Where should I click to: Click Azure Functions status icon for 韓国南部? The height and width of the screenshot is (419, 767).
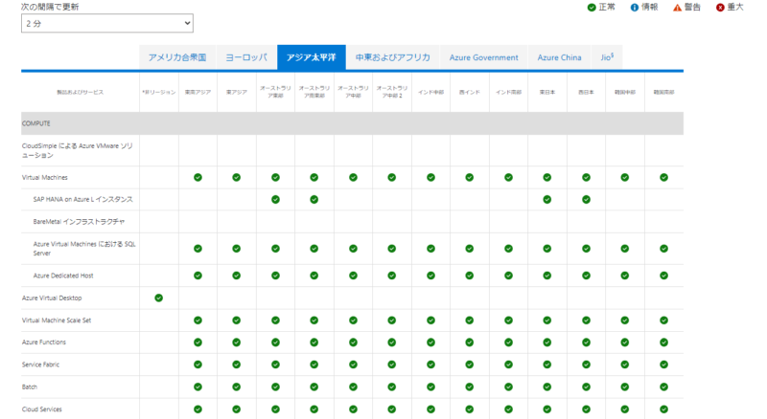click(663, 342)
